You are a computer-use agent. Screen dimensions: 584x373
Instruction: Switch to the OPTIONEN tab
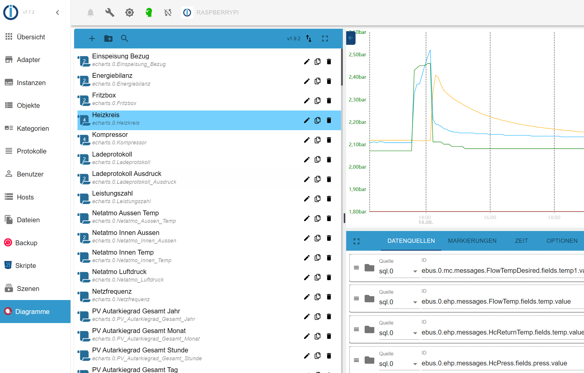point(562,241)
